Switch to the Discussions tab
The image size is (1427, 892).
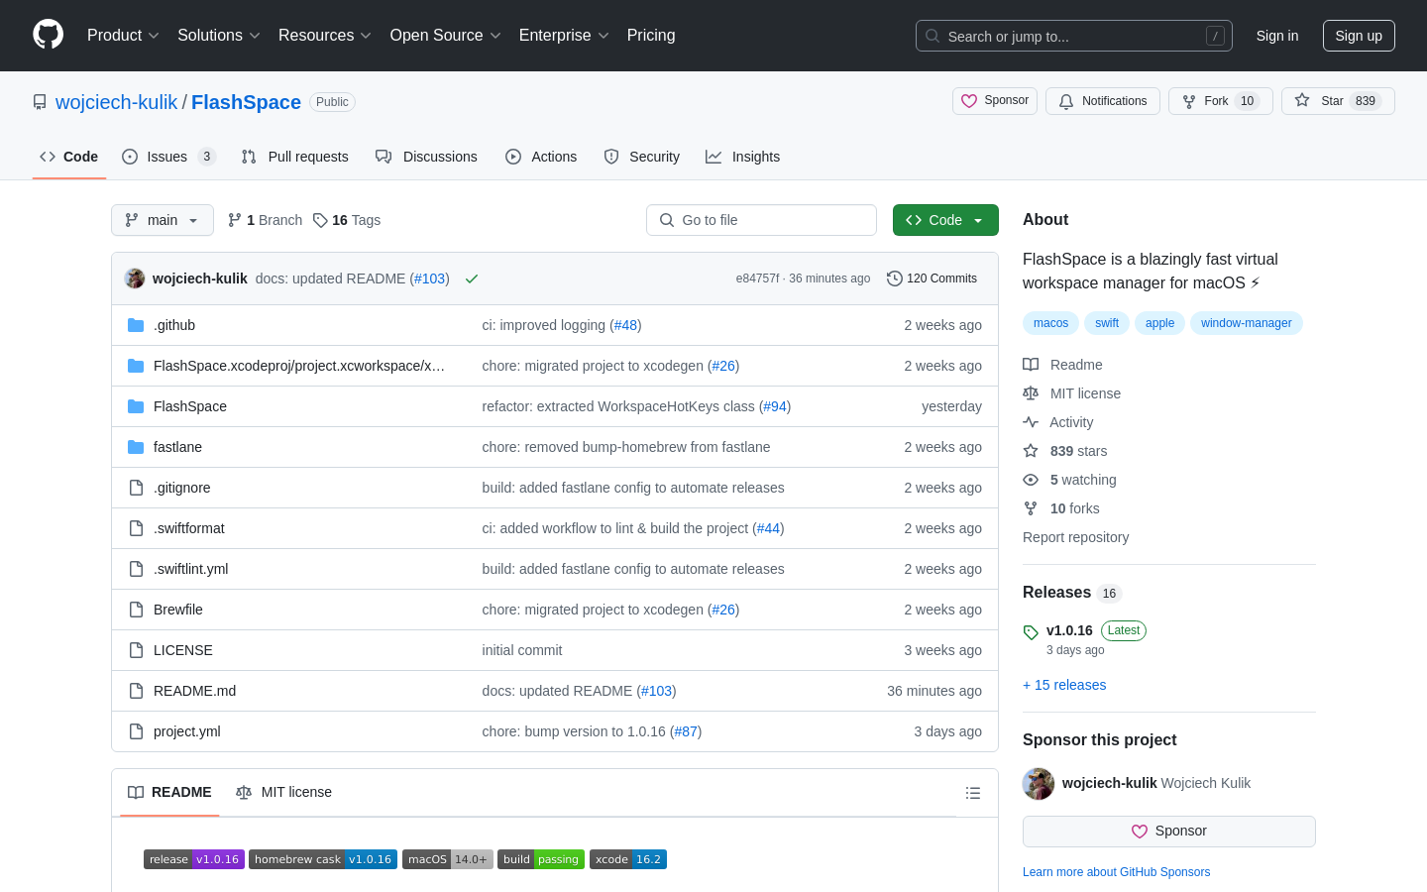(426, 157)
